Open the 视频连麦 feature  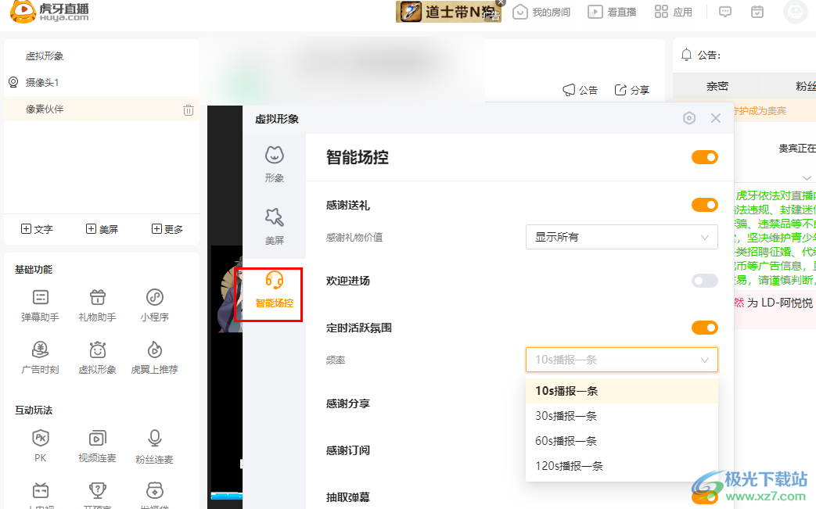coord(97,446)
